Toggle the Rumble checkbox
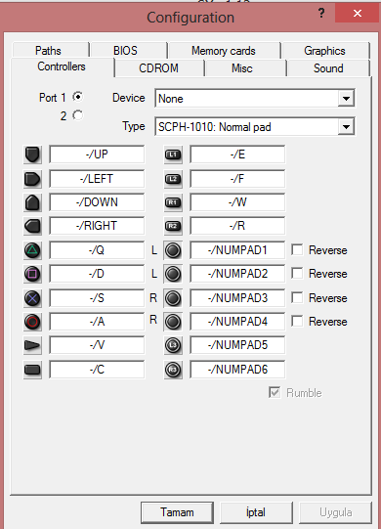 pos(275,392)
